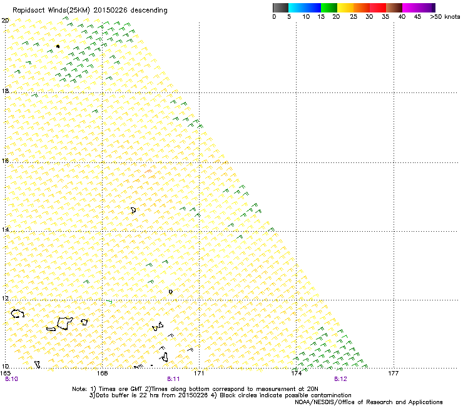Click the black contamination dot near 19N
The image size is (463, 406).
click(x=58, y=46)
